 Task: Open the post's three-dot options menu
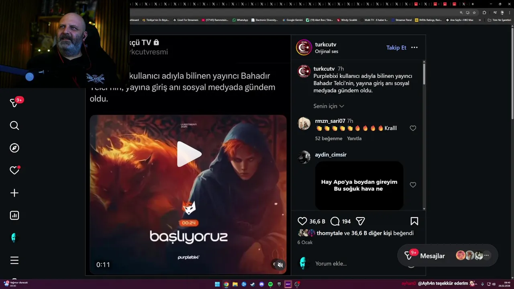click(x=414, y=47)
